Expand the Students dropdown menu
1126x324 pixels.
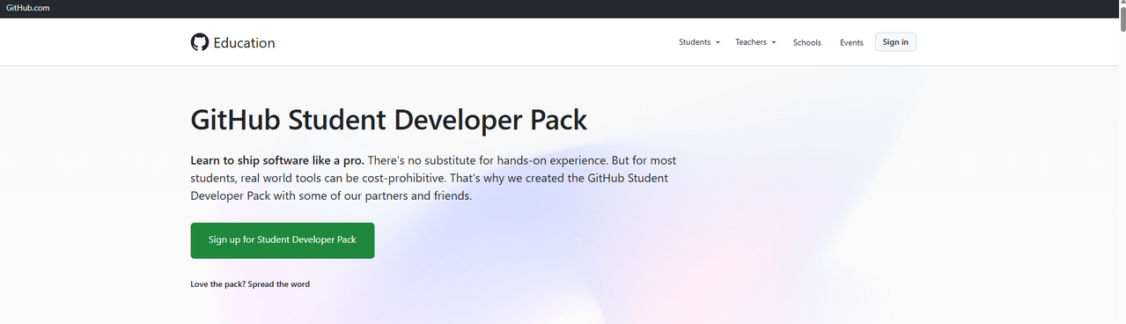tap(699, 42)
